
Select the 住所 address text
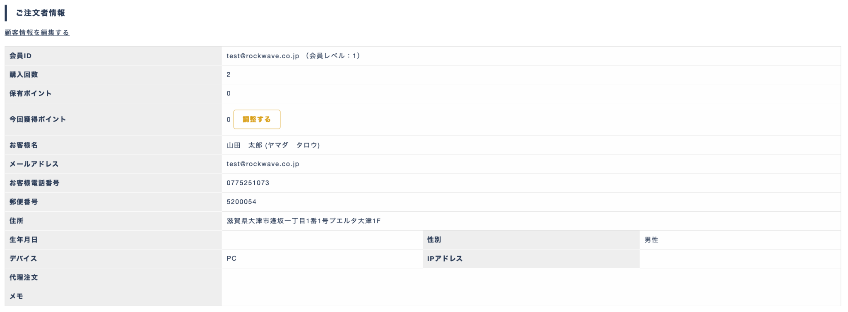pos(304,221)
